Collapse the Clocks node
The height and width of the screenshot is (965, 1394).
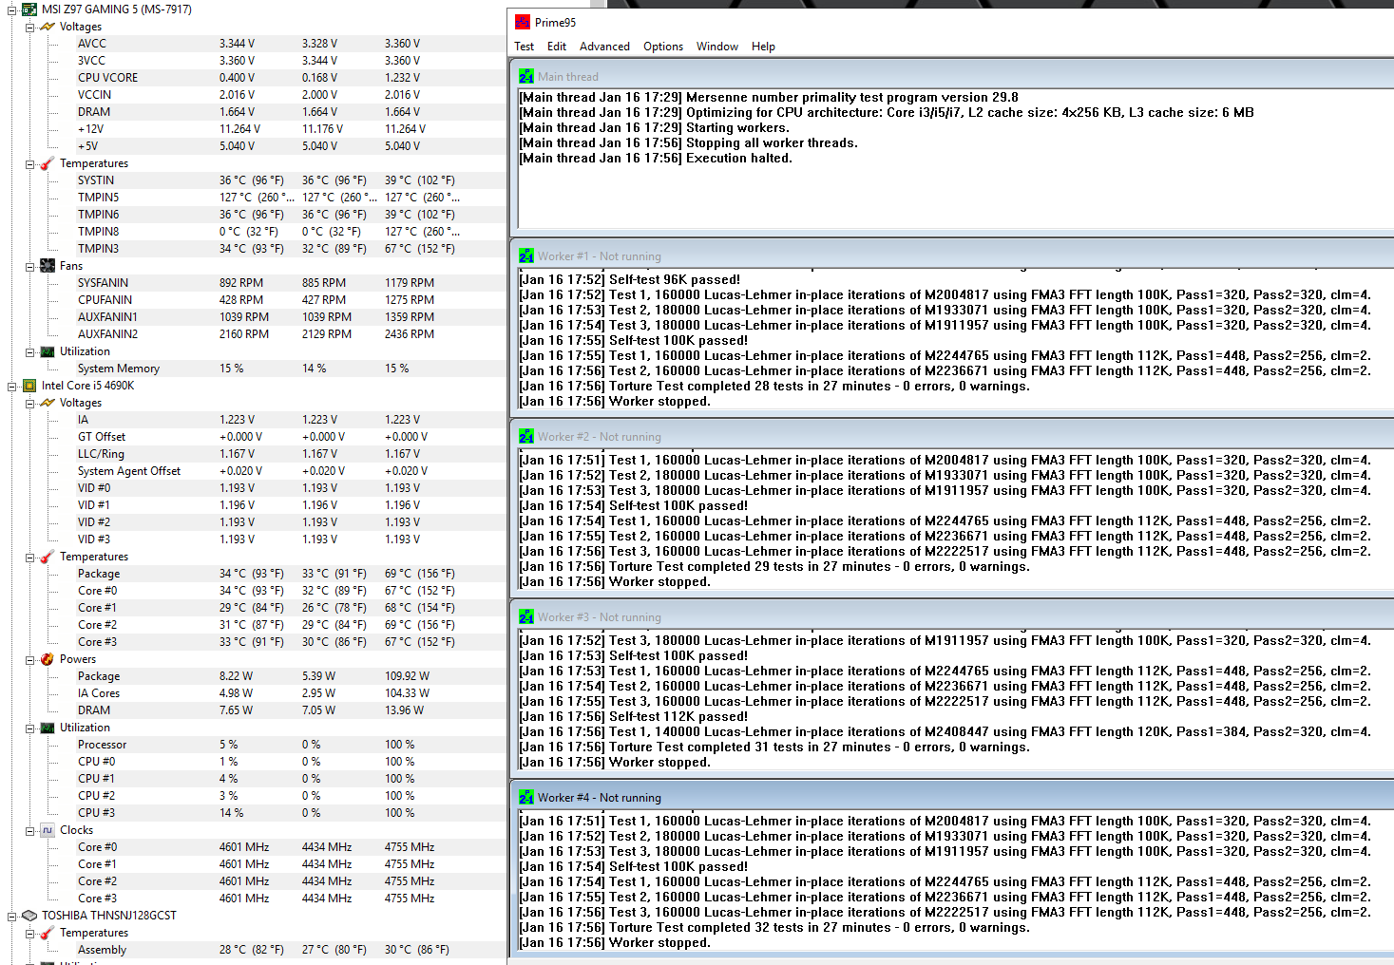click(29, 830)
